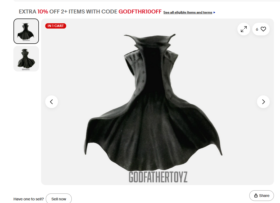Open See all eligible items and terms
The image size is (280, 203).
(188, 12)
